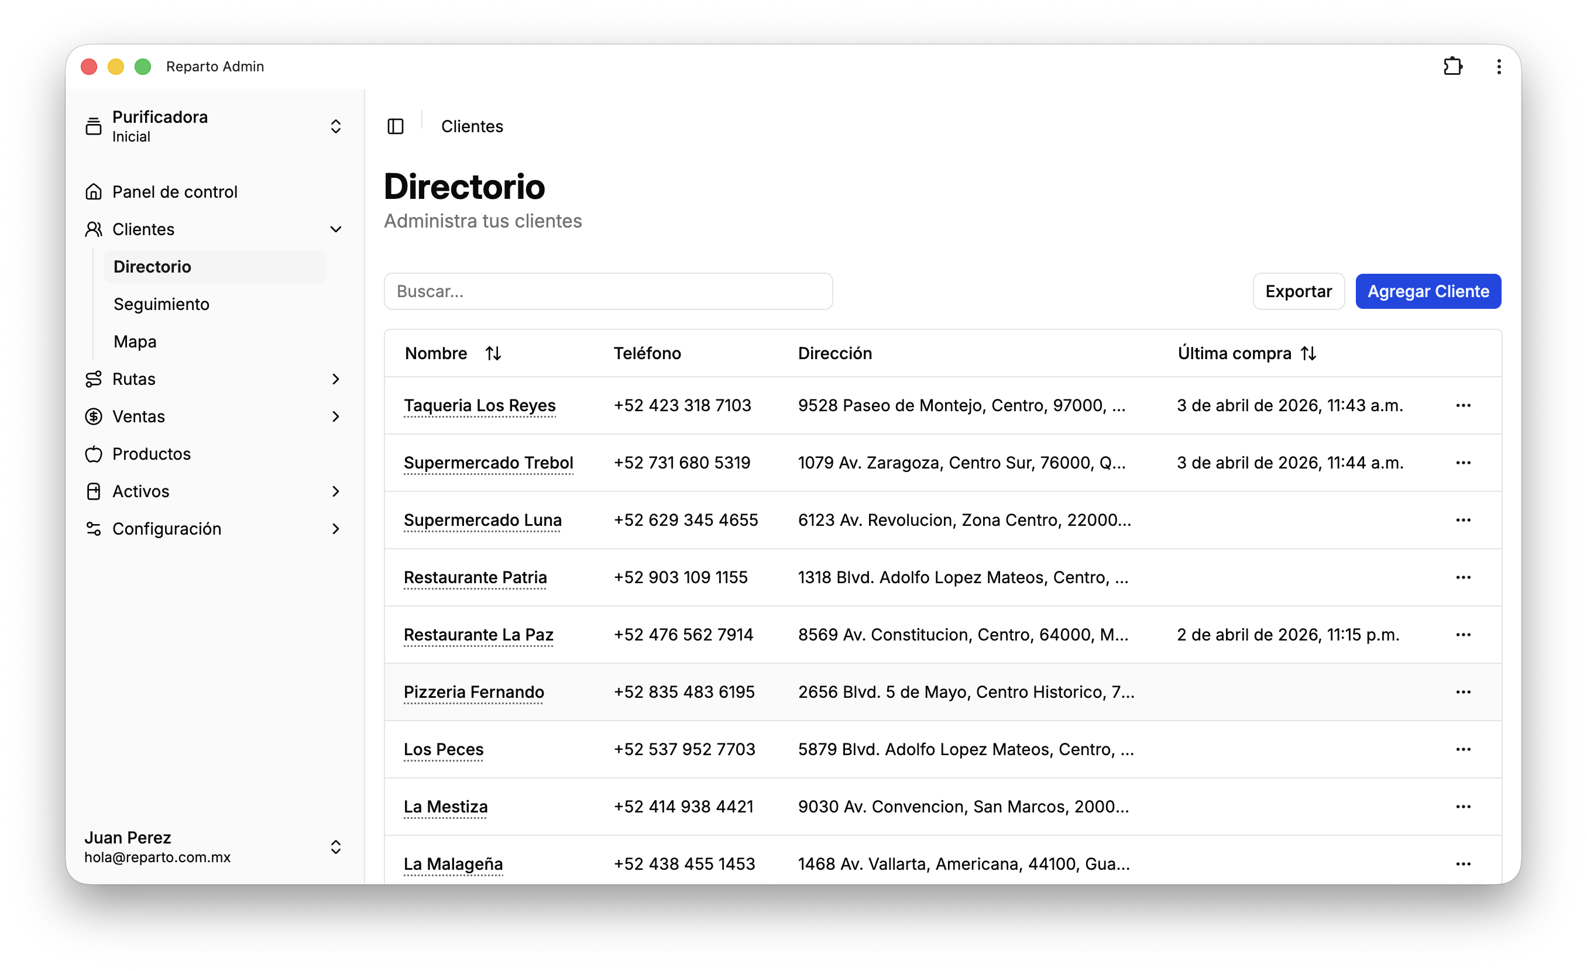Click the Productos apple icon
The image size is (1587, 971).
tap(94, 454)
